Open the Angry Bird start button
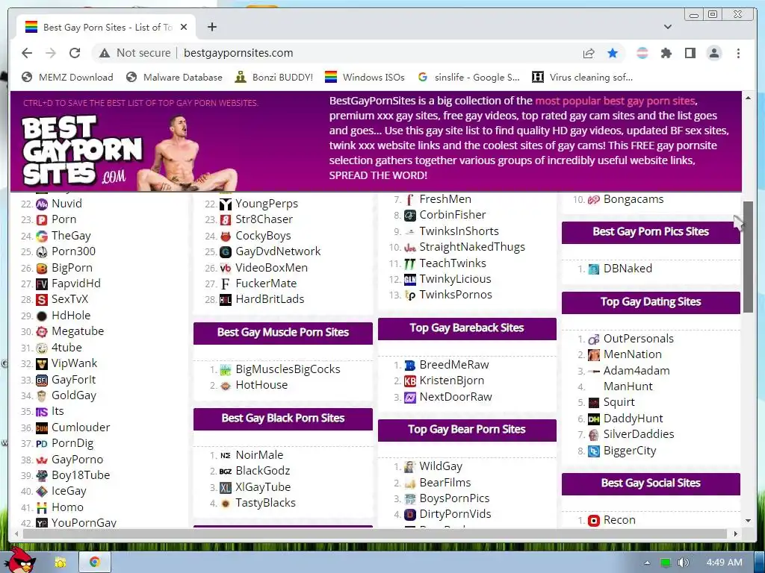This screenshot has width=765, height=573. (21, 560)
